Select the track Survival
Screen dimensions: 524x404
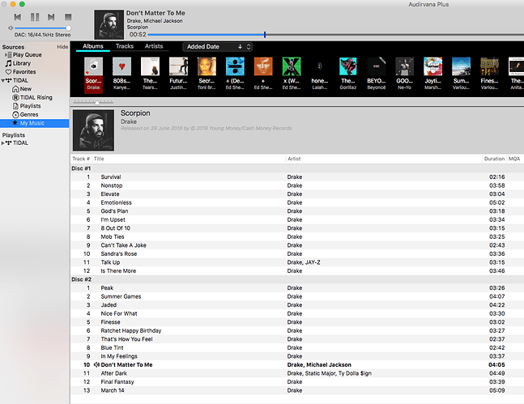coord(297,176)
